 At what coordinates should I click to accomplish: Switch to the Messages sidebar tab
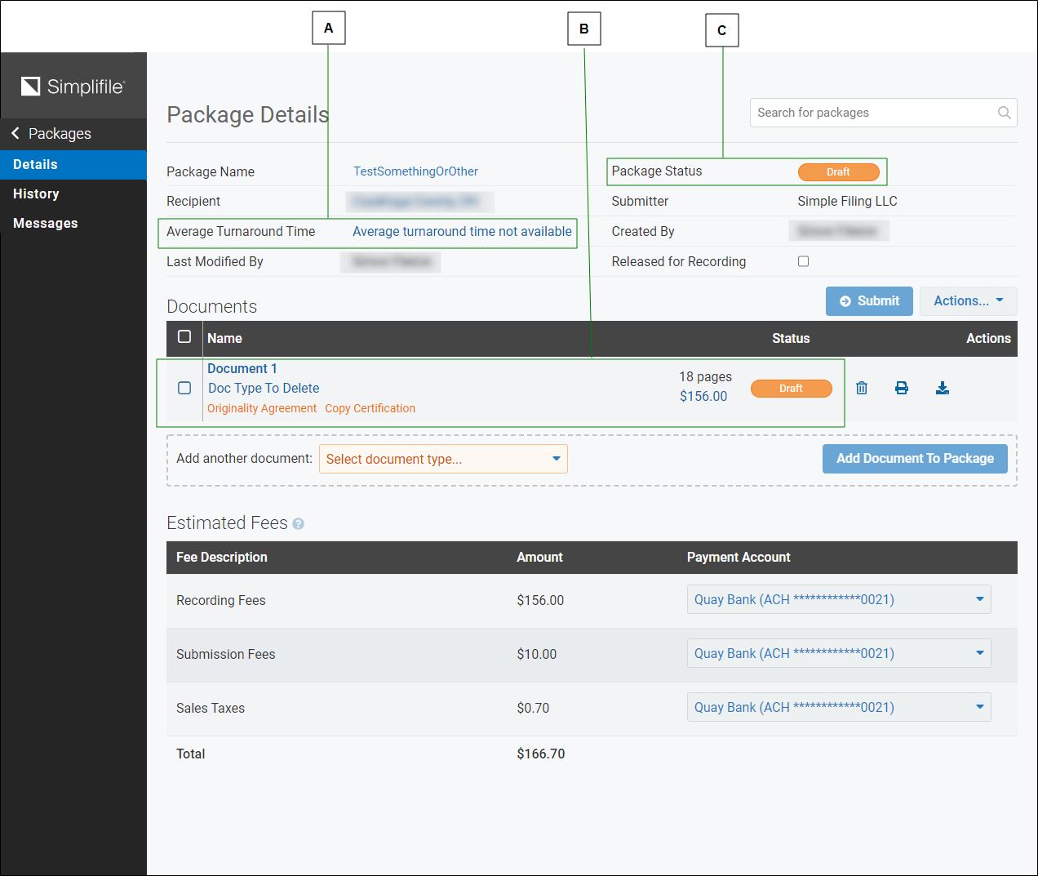pyautogui.click(x=46, y=223)
